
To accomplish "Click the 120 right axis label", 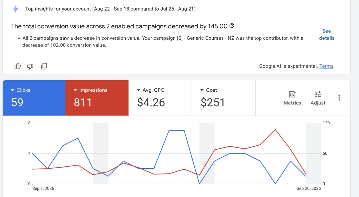I will (x=326, y=123).
